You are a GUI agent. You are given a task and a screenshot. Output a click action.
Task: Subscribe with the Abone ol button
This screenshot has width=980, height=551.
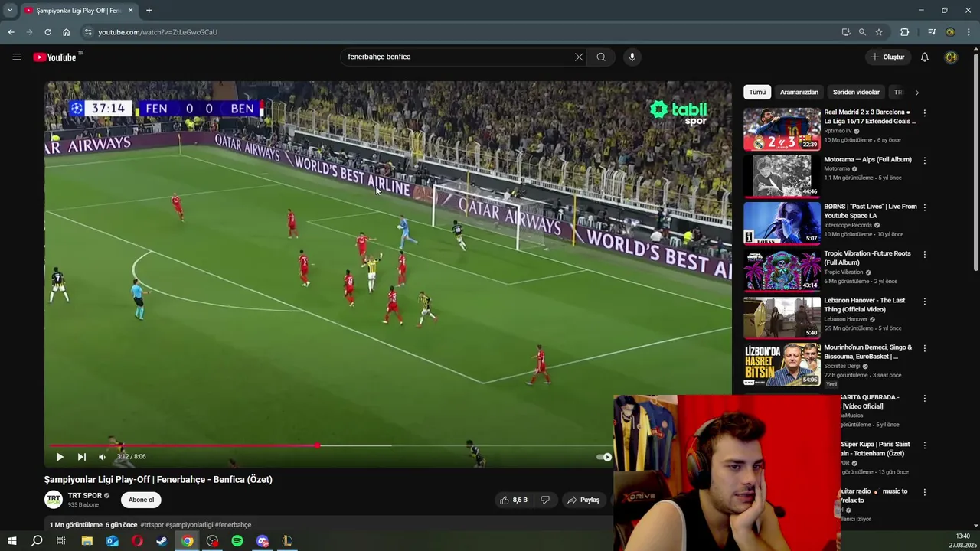(x=141, y=500)
